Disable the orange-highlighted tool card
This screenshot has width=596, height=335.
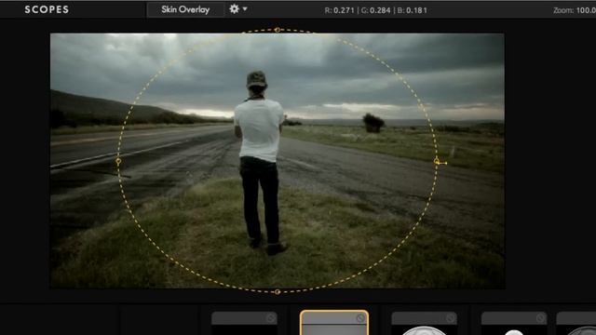coord(360,318)
